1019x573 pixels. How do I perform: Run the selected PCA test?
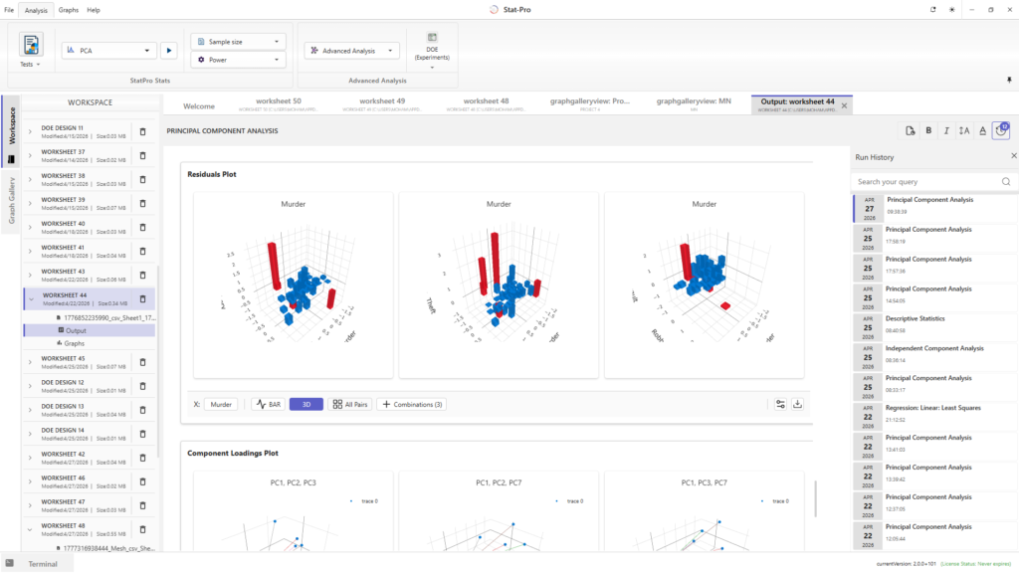tap(169, 50)
